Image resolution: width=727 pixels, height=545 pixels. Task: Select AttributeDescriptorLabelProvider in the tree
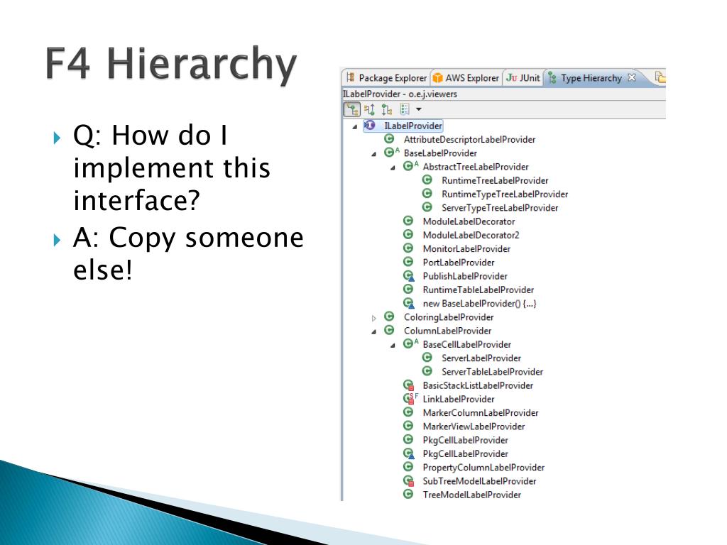[469, 140]
